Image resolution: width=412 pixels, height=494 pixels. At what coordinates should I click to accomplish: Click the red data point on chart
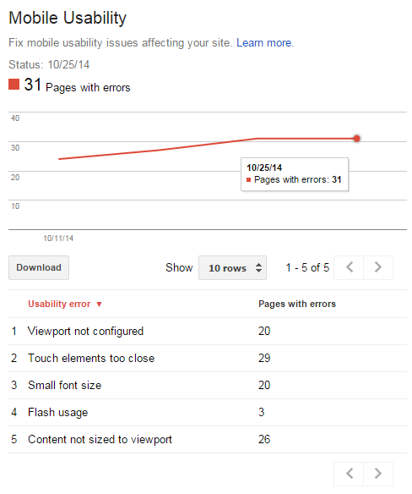(x=356, y=139)
